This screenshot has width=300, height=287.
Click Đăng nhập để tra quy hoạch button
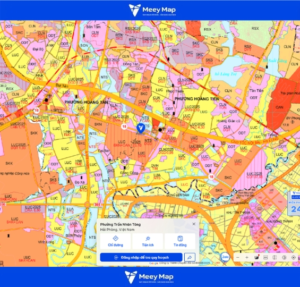141,257
